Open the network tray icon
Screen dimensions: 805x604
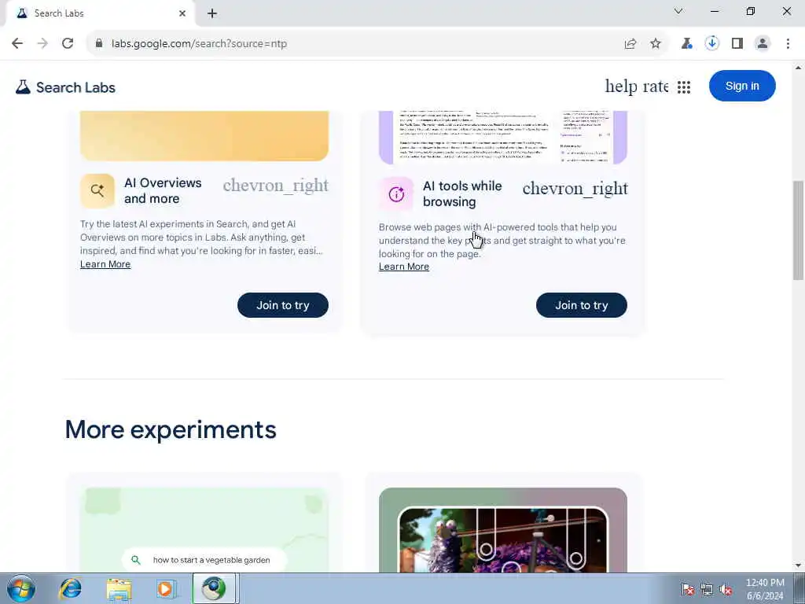[707, 589]
